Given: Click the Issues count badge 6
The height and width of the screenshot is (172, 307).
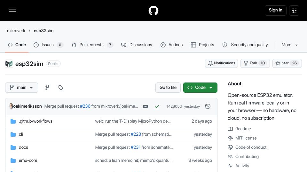Looking at the screenshot, I should tap(60, 45).
